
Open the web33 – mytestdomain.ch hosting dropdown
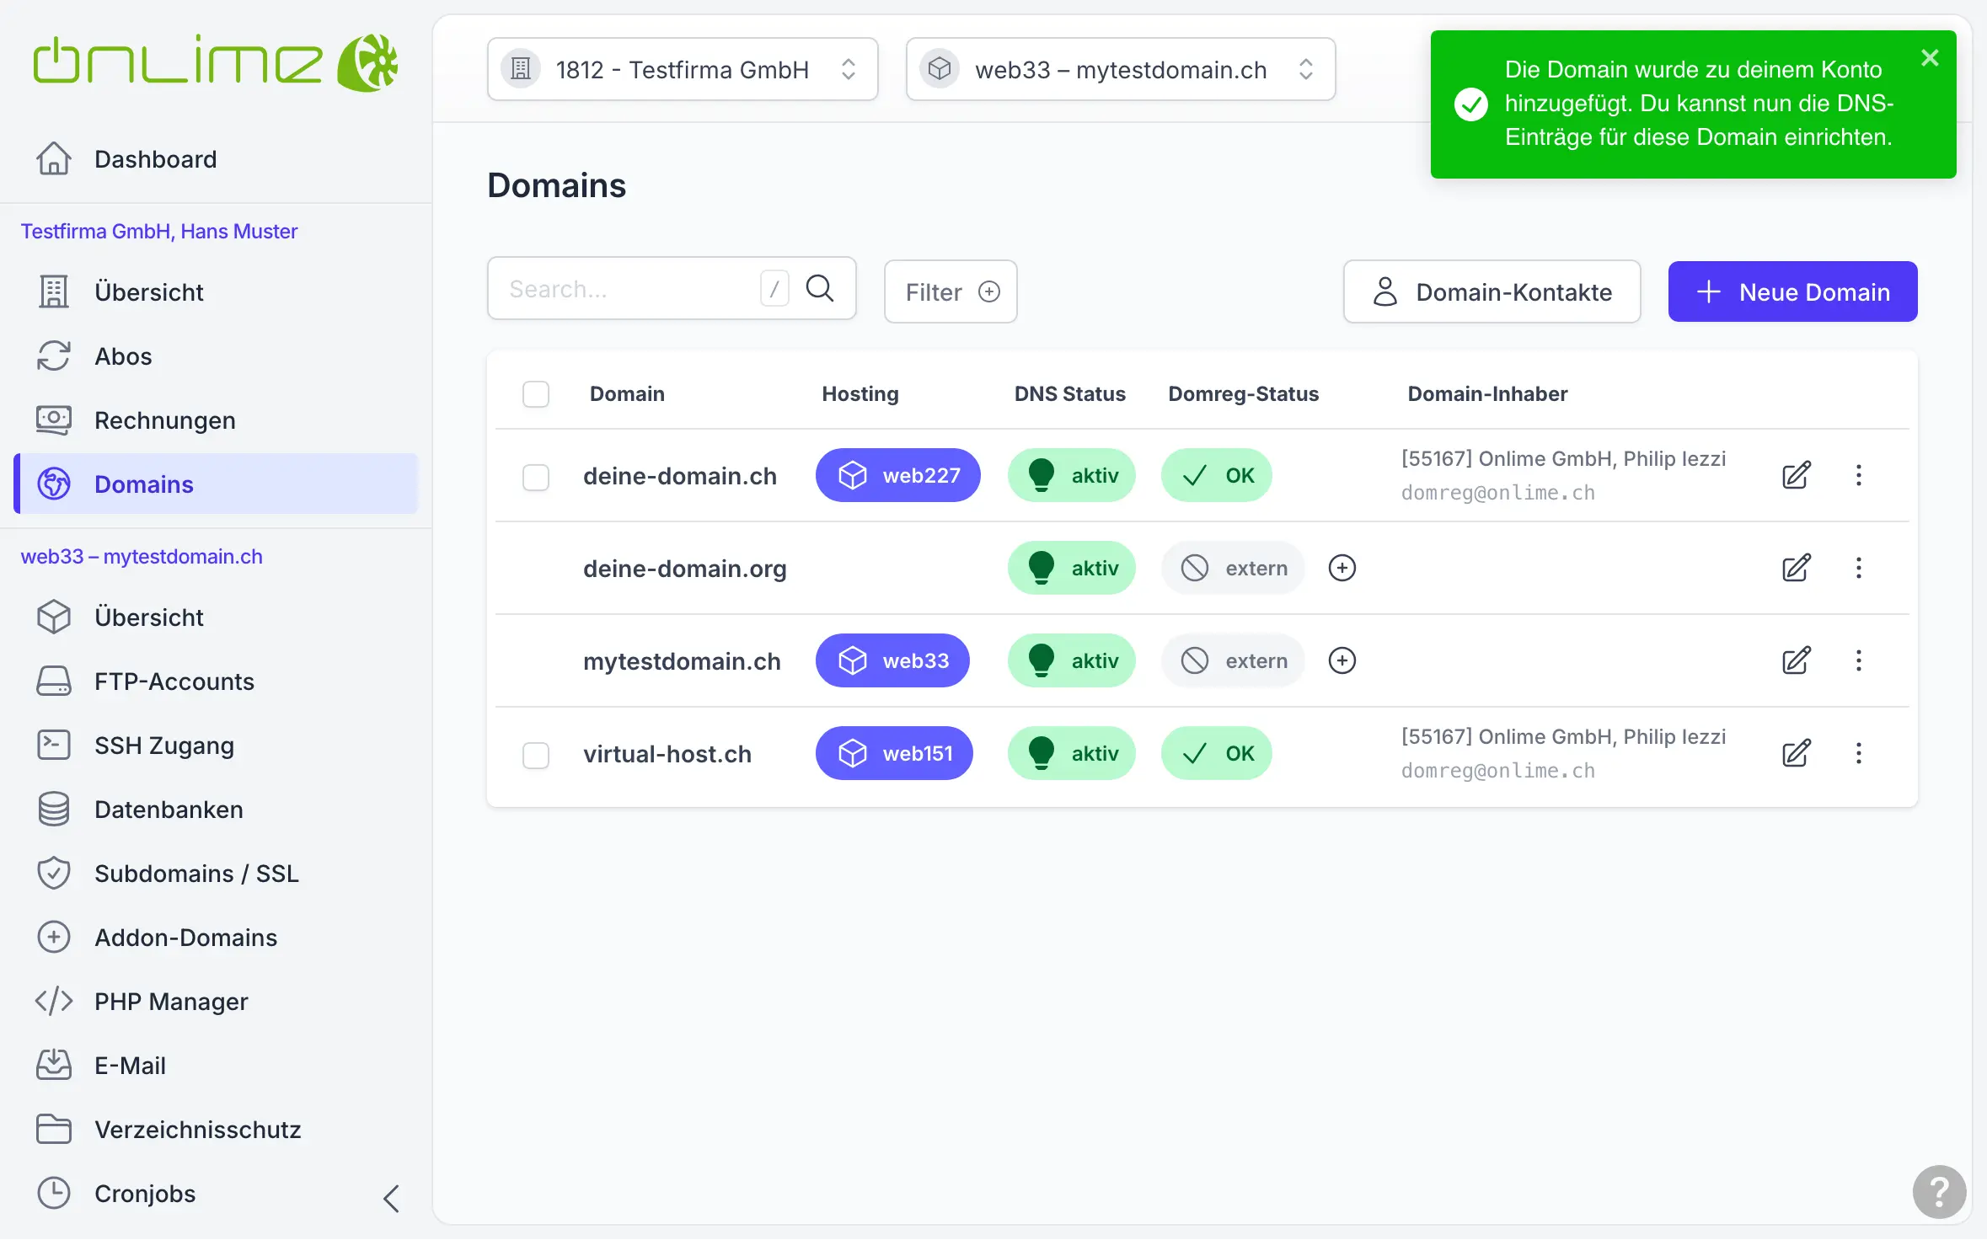[1120, 69]
